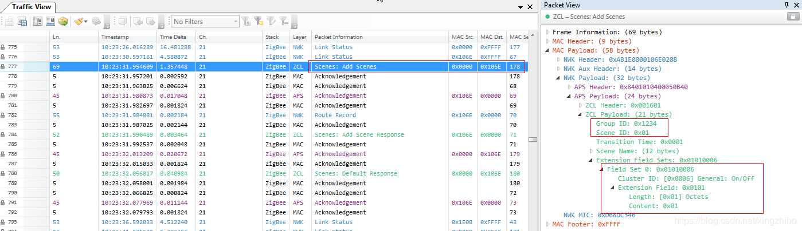
Task: Click the copy packets toolbar icon
Action: coord(122,22)
